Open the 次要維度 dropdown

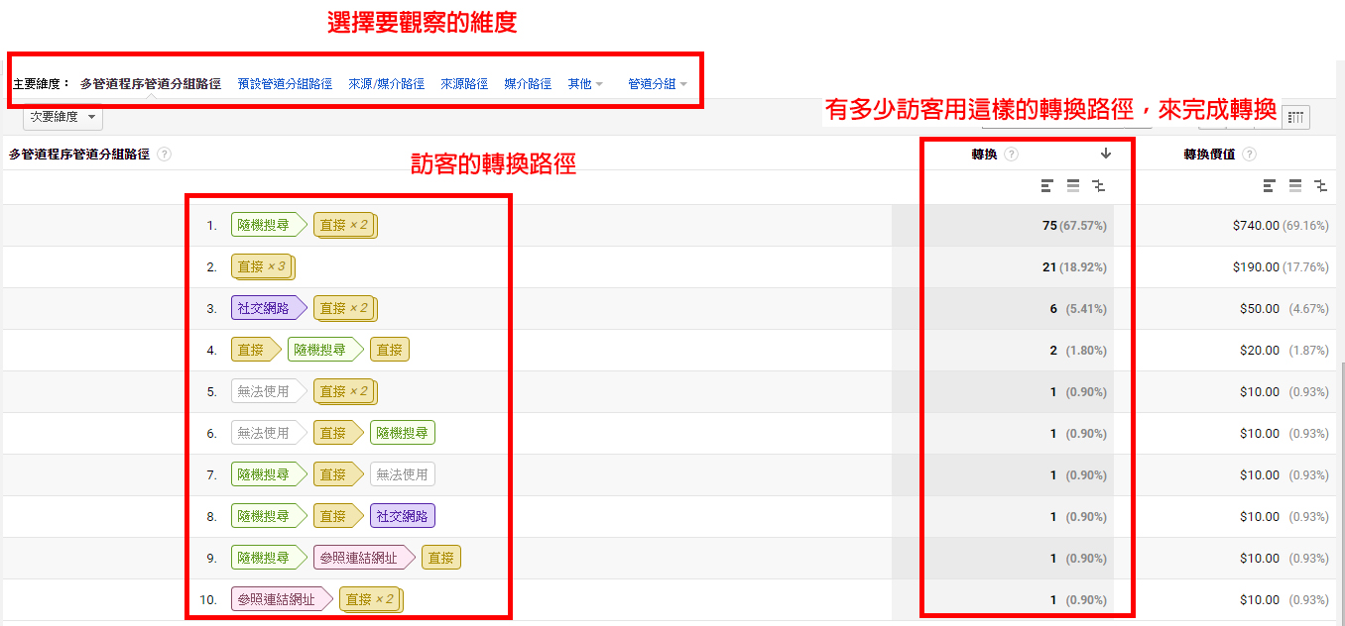coord(63,117)
